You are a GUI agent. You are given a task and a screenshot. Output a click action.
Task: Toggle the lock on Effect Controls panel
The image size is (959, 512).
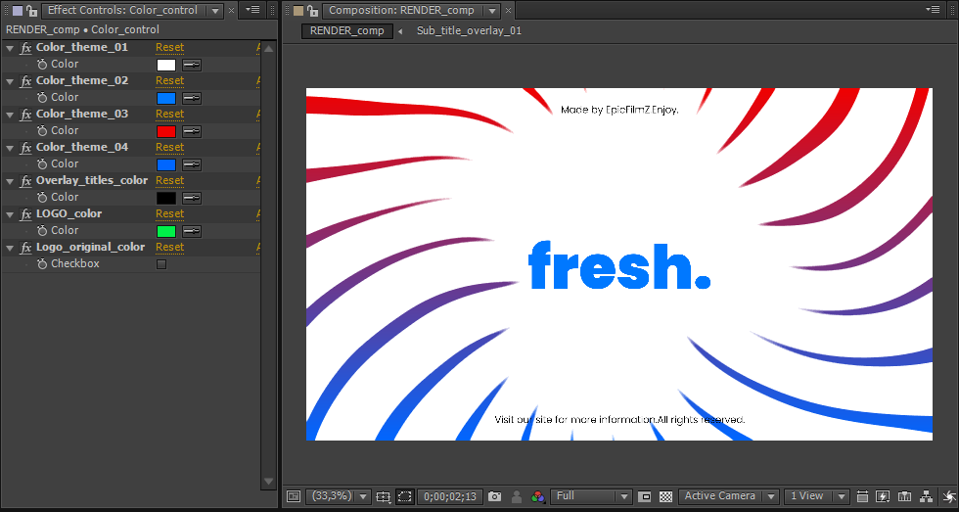[31, 10]
